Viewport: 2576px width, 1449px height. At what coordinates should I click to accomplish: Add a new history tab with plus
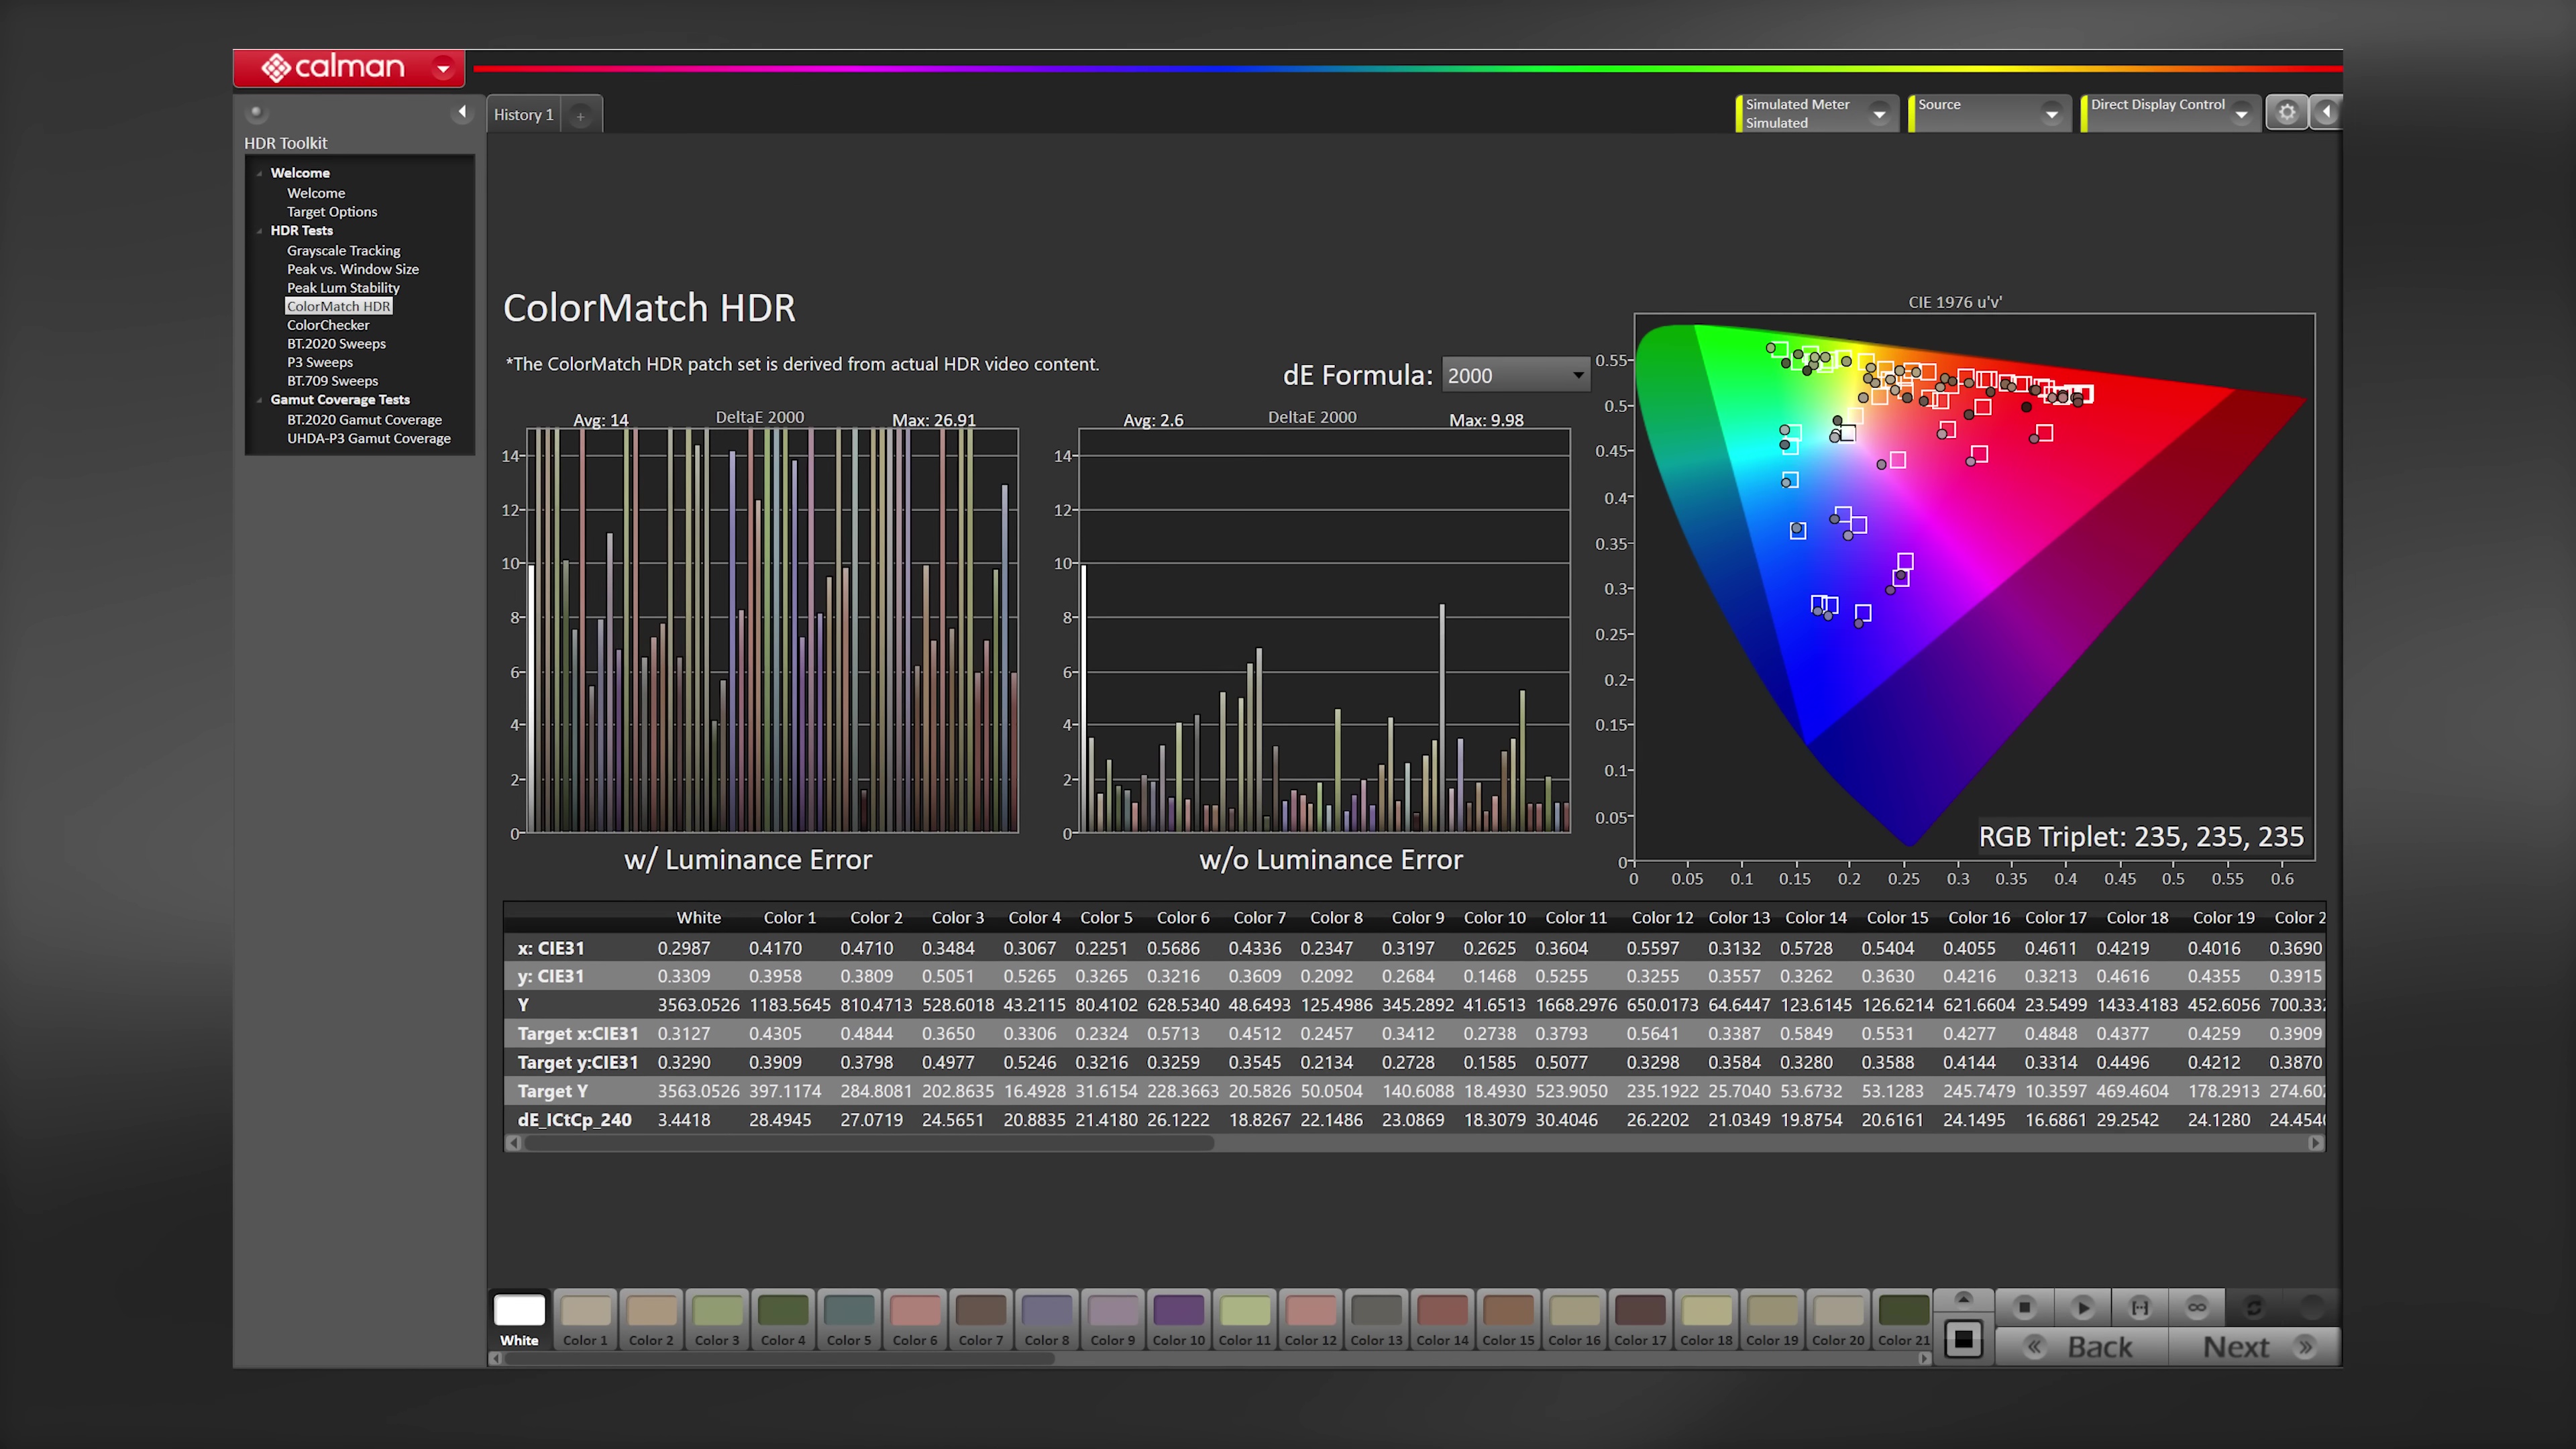coord(580,116)
